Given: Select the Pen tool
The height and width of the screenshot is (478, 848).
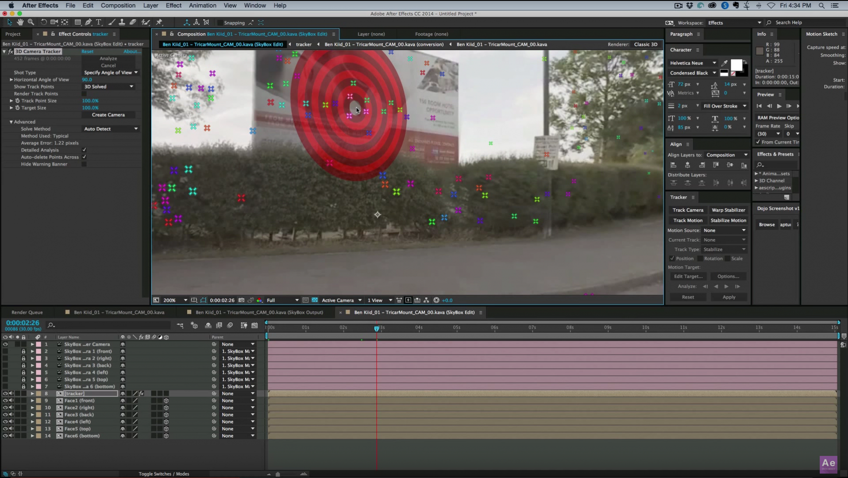Looking at the screenshot, I should point(88,22).
